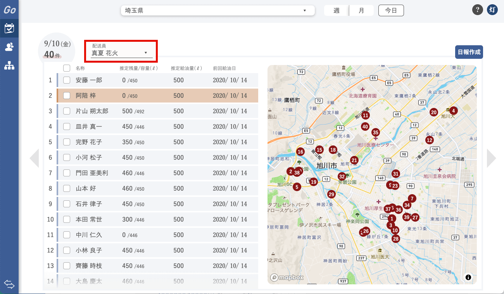The height and width of the screenshot is (294, 504).
Task: Toggle the select-all header checkbox
Action: pos(67,68)
